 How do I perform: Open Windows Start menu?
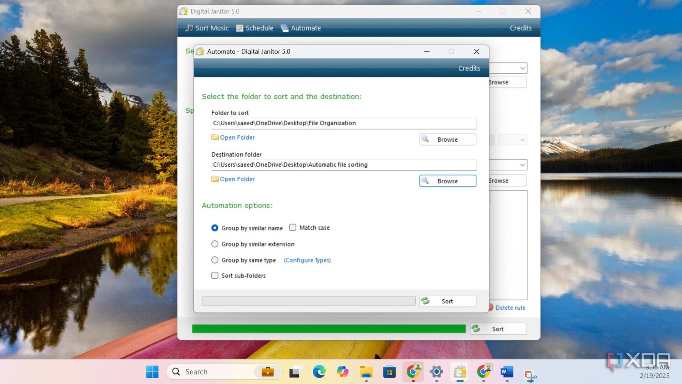coord(152,372)
